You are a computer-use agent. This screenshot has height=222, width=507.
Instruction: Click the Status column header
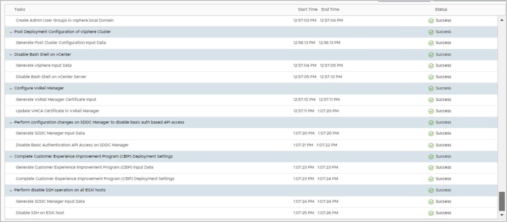(x=441, y=9)
